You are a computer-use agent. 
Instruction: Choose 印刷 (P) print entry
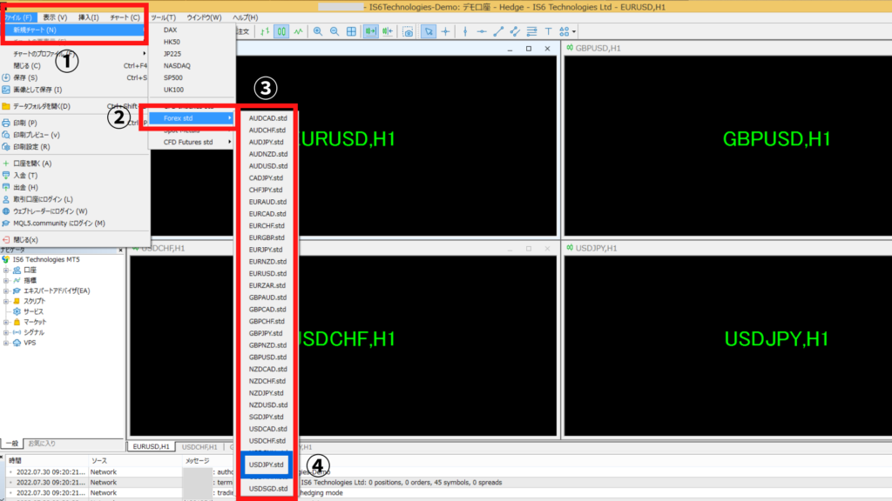(74, 123)
